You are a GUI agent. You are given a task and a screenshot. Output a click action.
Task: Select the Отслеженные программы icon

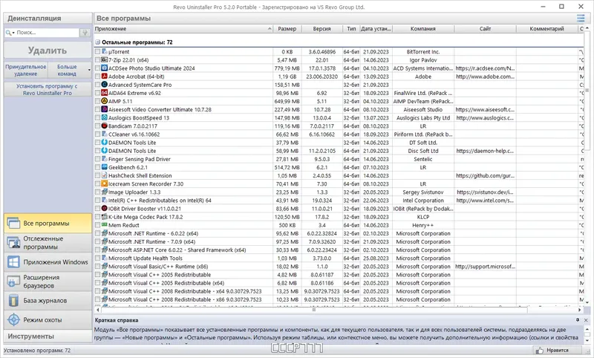(13, 242)
